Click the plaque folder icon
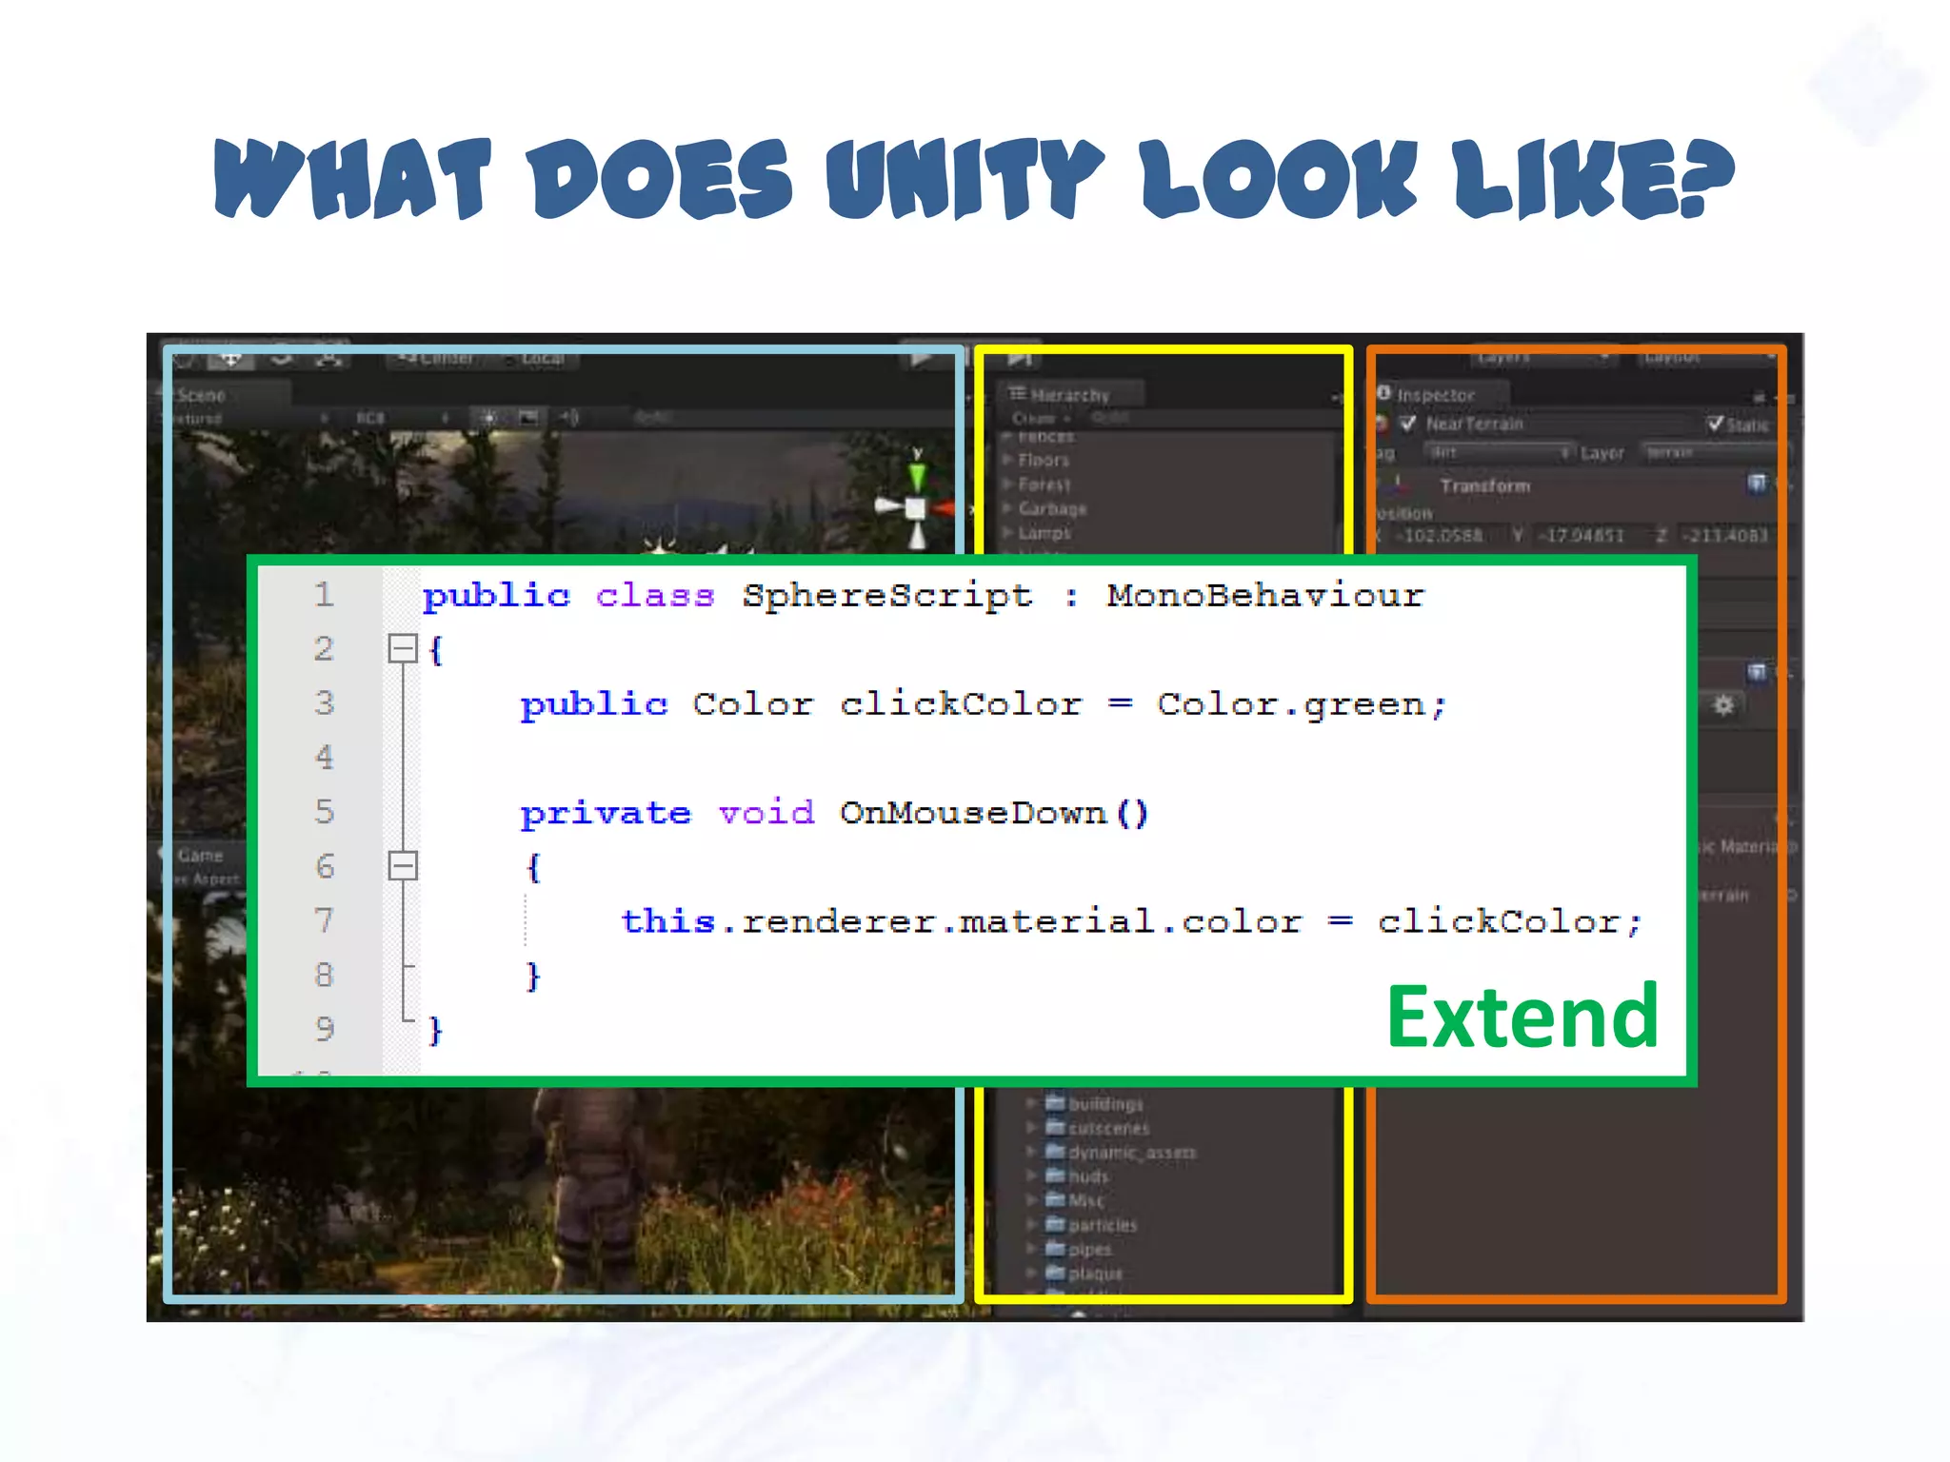Viewport: 1950px width, 1462px height. coord(1055,1272)
